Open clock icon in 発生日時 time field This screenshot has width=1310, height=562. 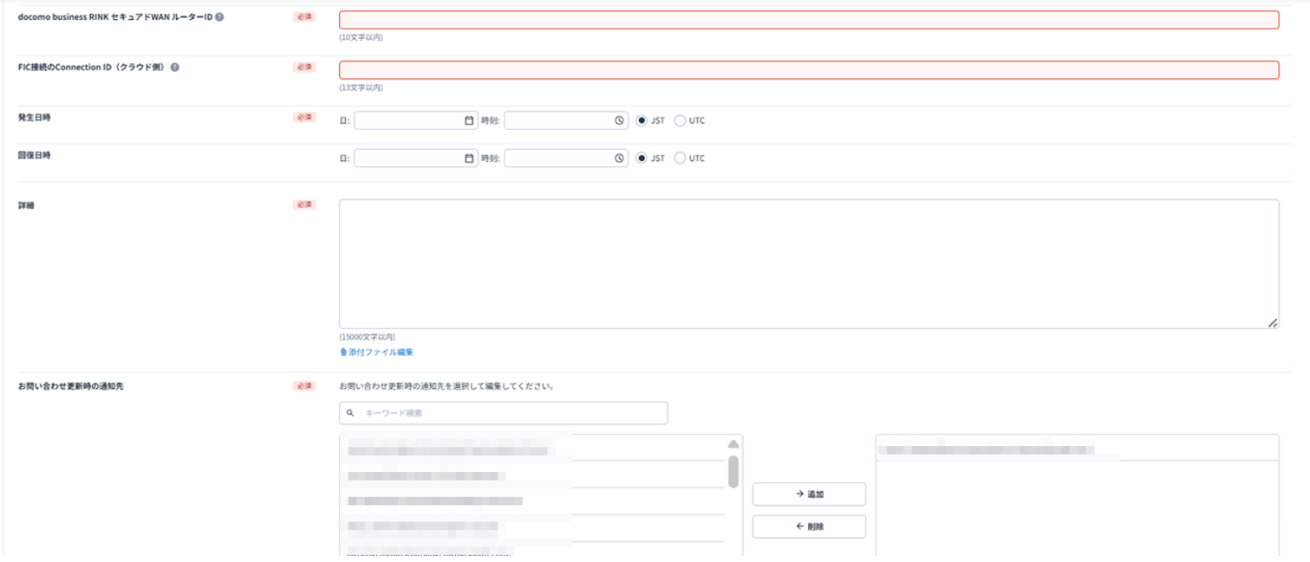[x=619, y=120]
